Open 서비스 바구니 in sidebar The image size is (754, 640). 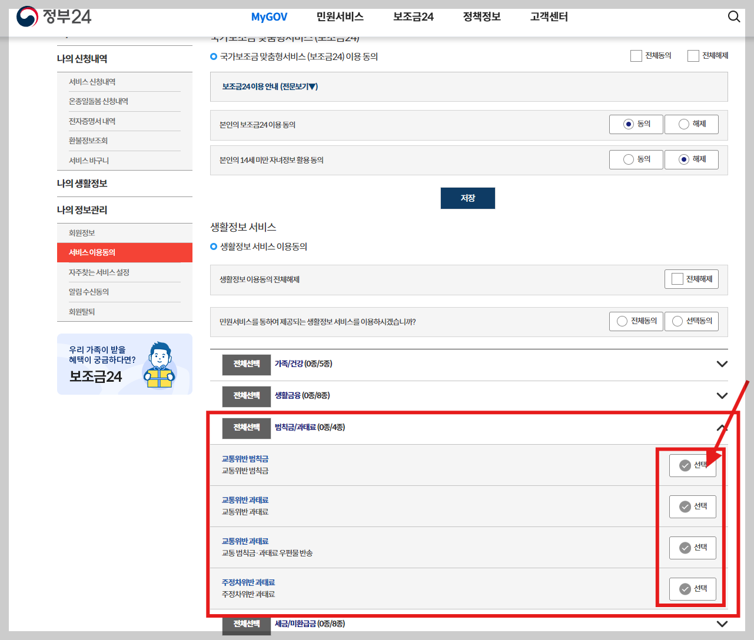pos(89,161)
